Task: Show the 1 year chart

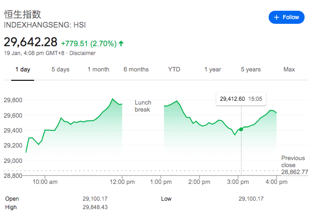Action: [x=213, y=70]
